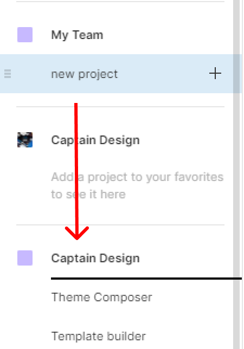Click the drag handle beside new project

(8, 74)
